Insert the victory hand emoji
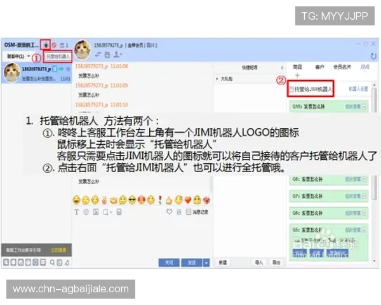This screenshot has width=381, height=305. pos(104,200)
